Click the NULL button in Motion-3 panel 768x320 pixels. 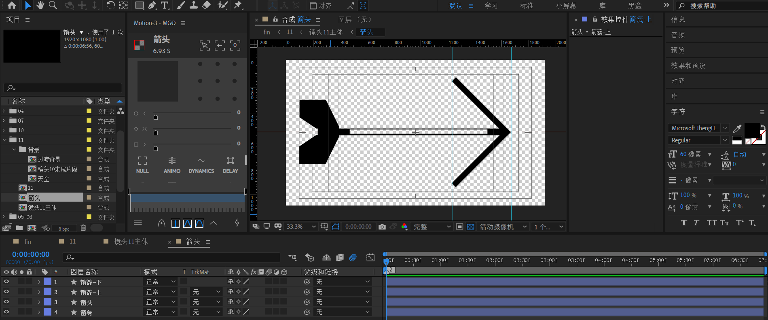pyautogui.click(x=142, y=165)
